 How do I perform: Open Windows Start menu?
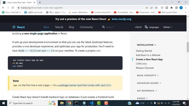pos(4,103)
